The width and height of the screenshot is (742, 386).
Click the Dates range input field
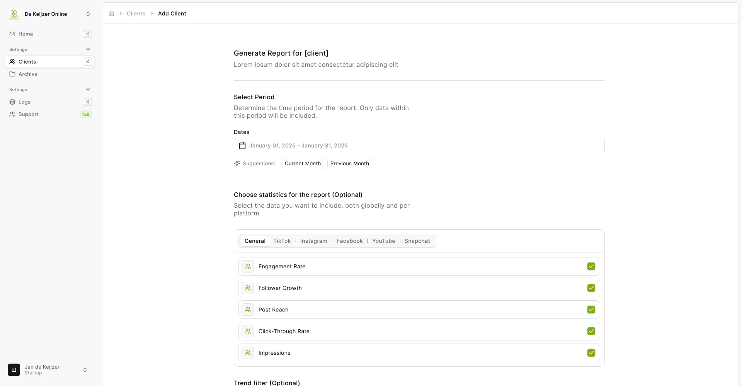(x=419, y=146)
